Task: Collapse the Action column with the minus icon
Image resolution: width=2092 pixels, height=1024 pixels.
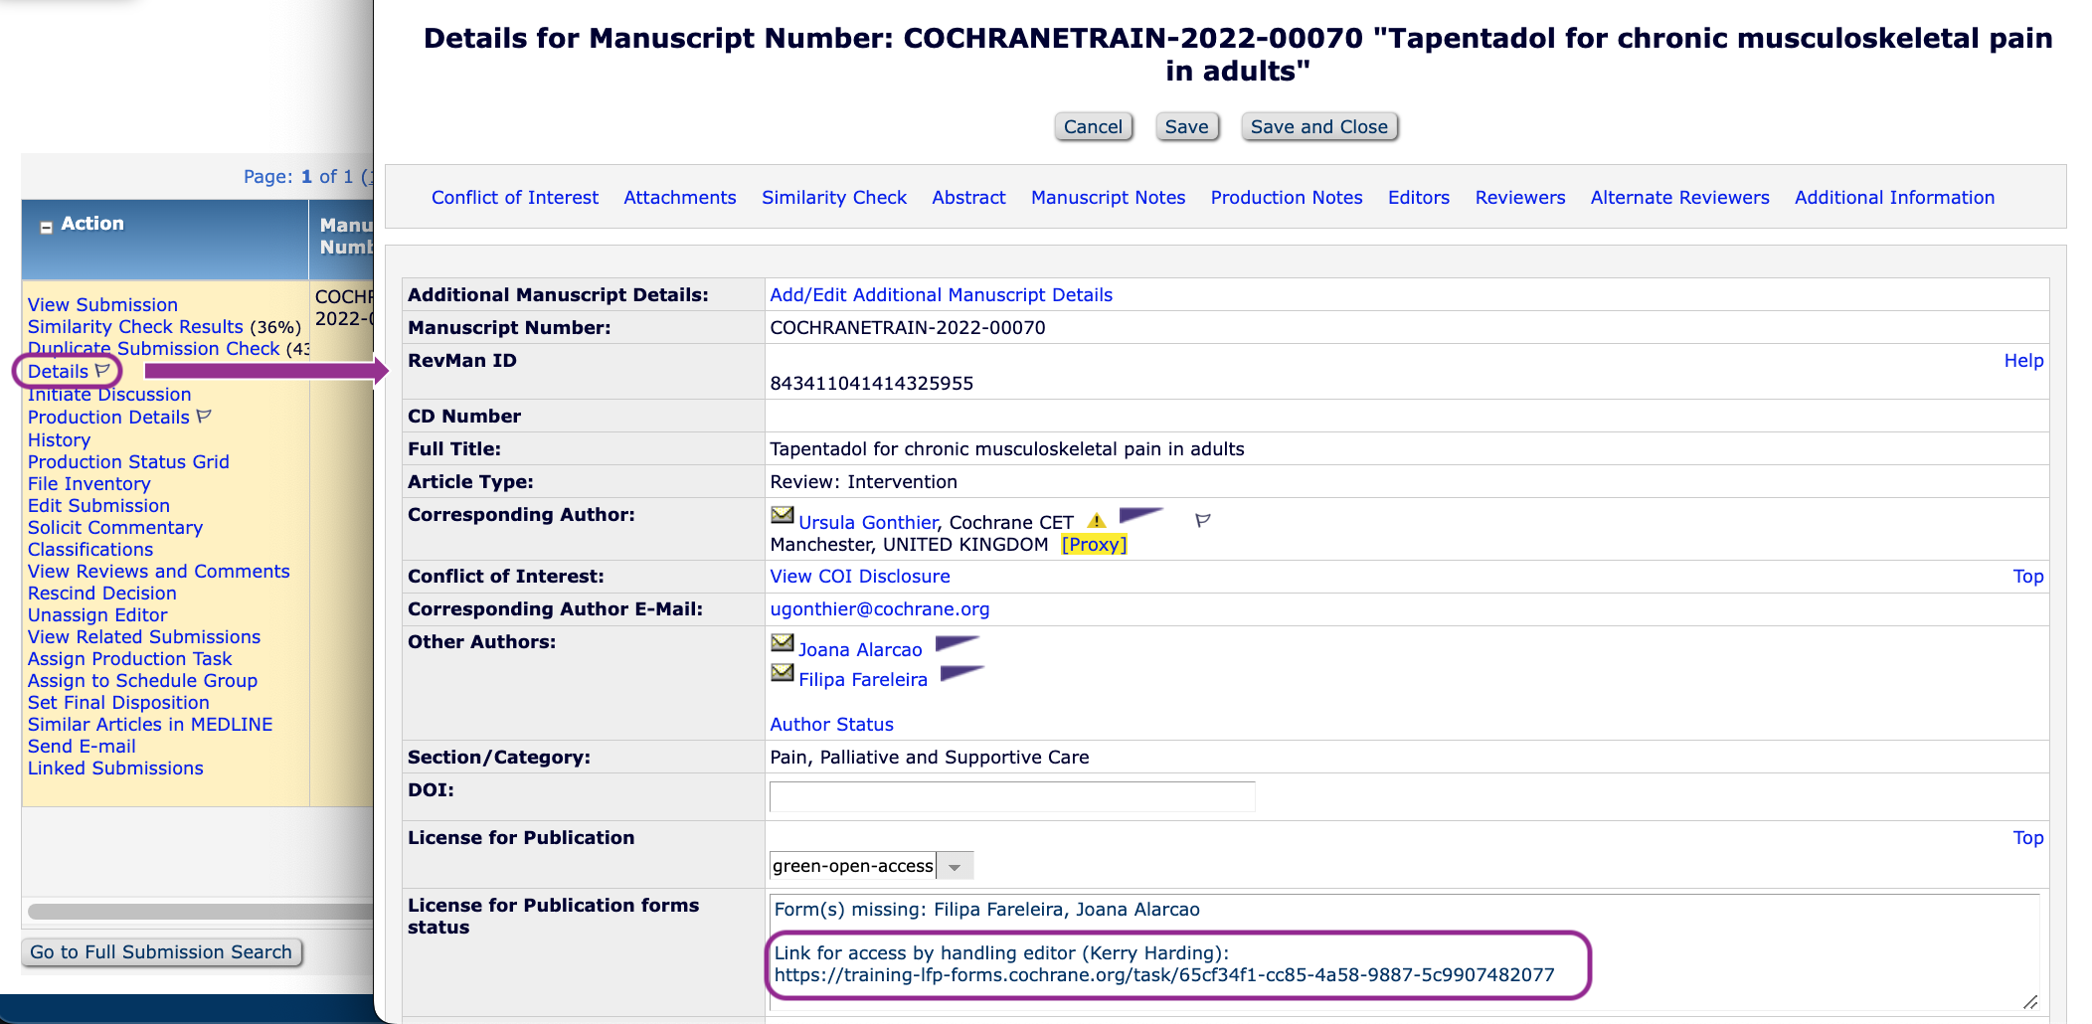Action: [46, 227]
